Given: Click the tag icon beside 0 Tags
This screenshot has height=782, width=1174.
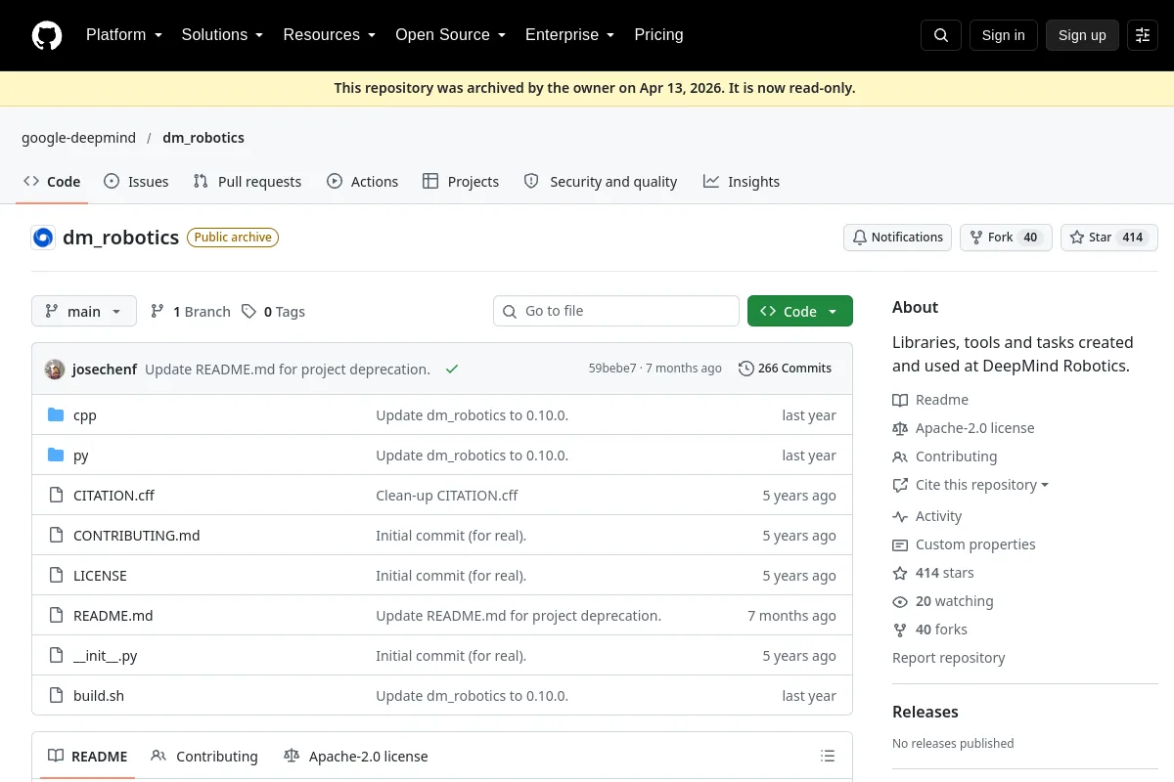Looking at the screenshot, I should [249, 311].
